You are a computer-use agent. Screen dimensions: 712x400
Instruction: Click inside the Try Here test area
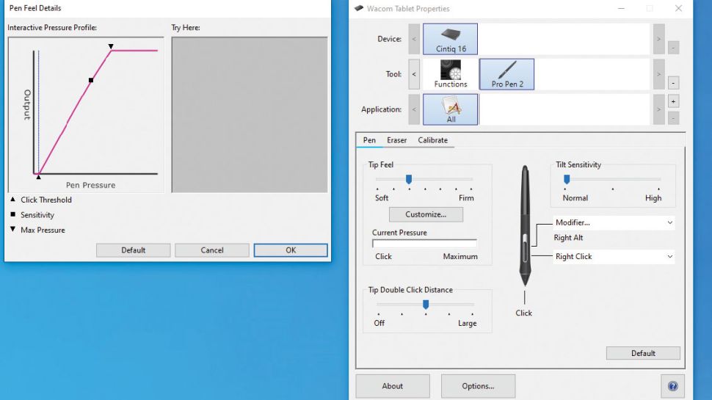250,114
